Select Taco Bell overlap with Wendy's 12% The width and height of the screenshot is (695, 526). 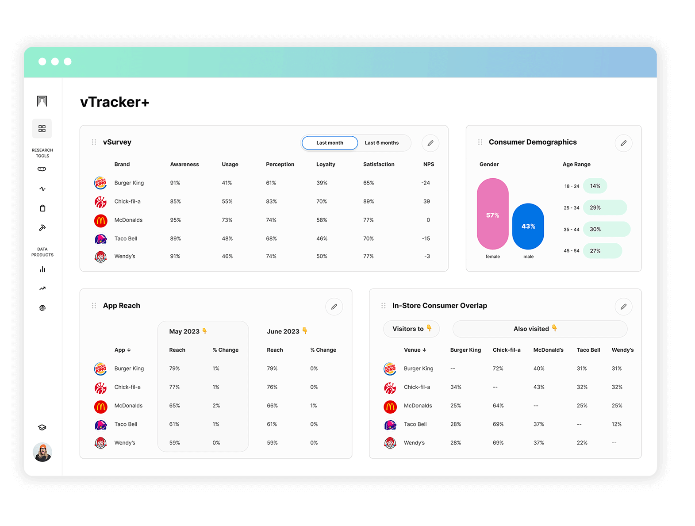pyautogui.click(x=616, y=424)
